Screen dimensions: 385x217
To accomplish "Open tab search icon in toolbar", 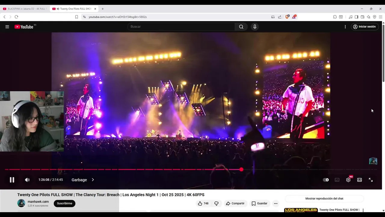I will pyautogui.click(x=341, y=17).
